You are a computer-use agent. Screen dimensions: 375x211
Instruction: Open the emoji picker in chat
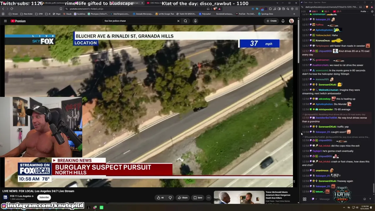[x=364, y=199]
